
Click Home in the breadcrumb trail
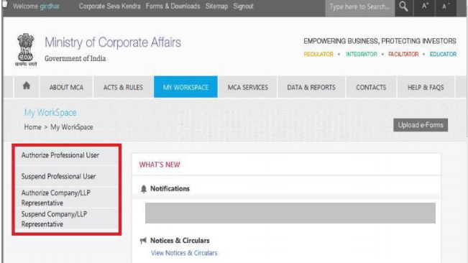(33, 127)
